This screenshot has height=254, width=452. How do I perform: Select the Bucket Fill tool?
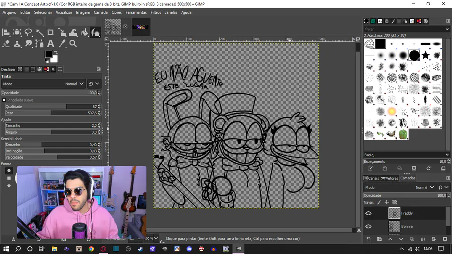coord(84,32)
